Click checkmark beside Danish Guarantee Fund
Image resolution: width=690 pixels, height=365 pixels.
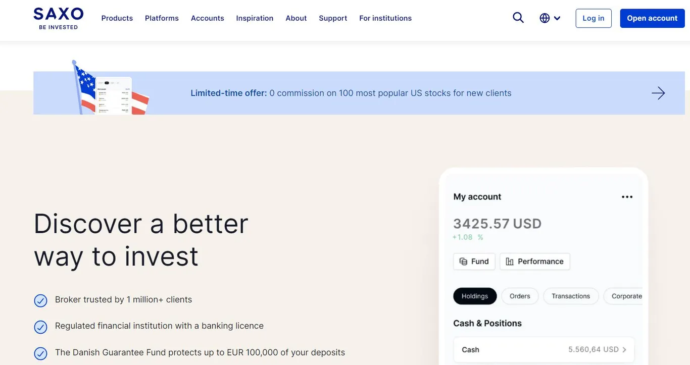(x=40, y=353)
